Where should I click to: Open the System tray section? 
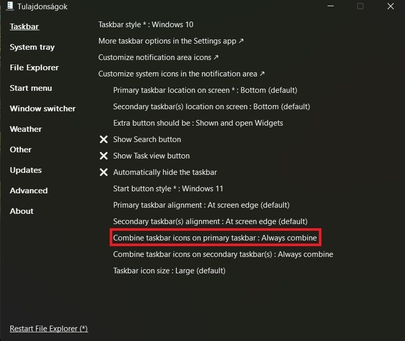pos(32,47)
